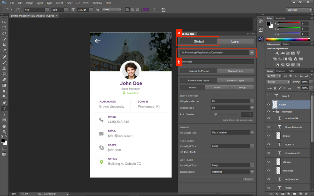Toggle the Copy Fonts checkbox
This screenshot has height=196, width=314.
[182, 152]
